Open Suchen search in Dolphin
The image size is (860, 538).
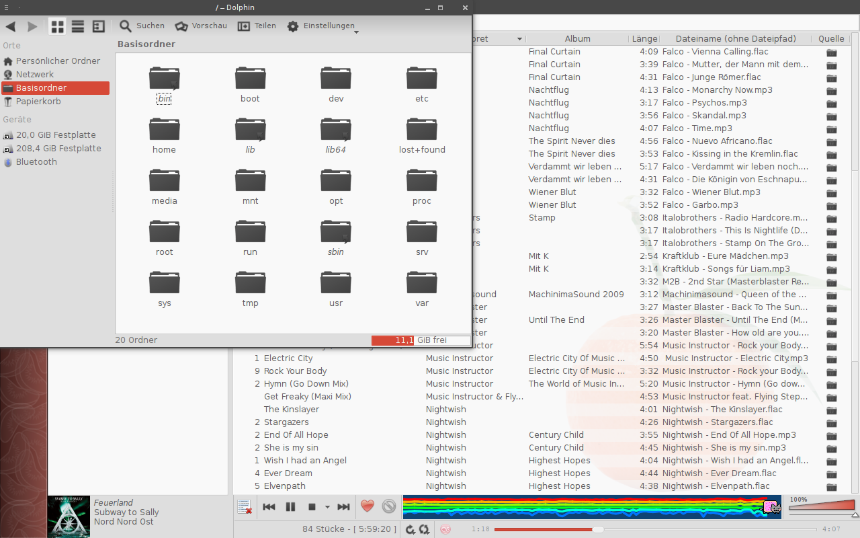(x=142, y=26)
